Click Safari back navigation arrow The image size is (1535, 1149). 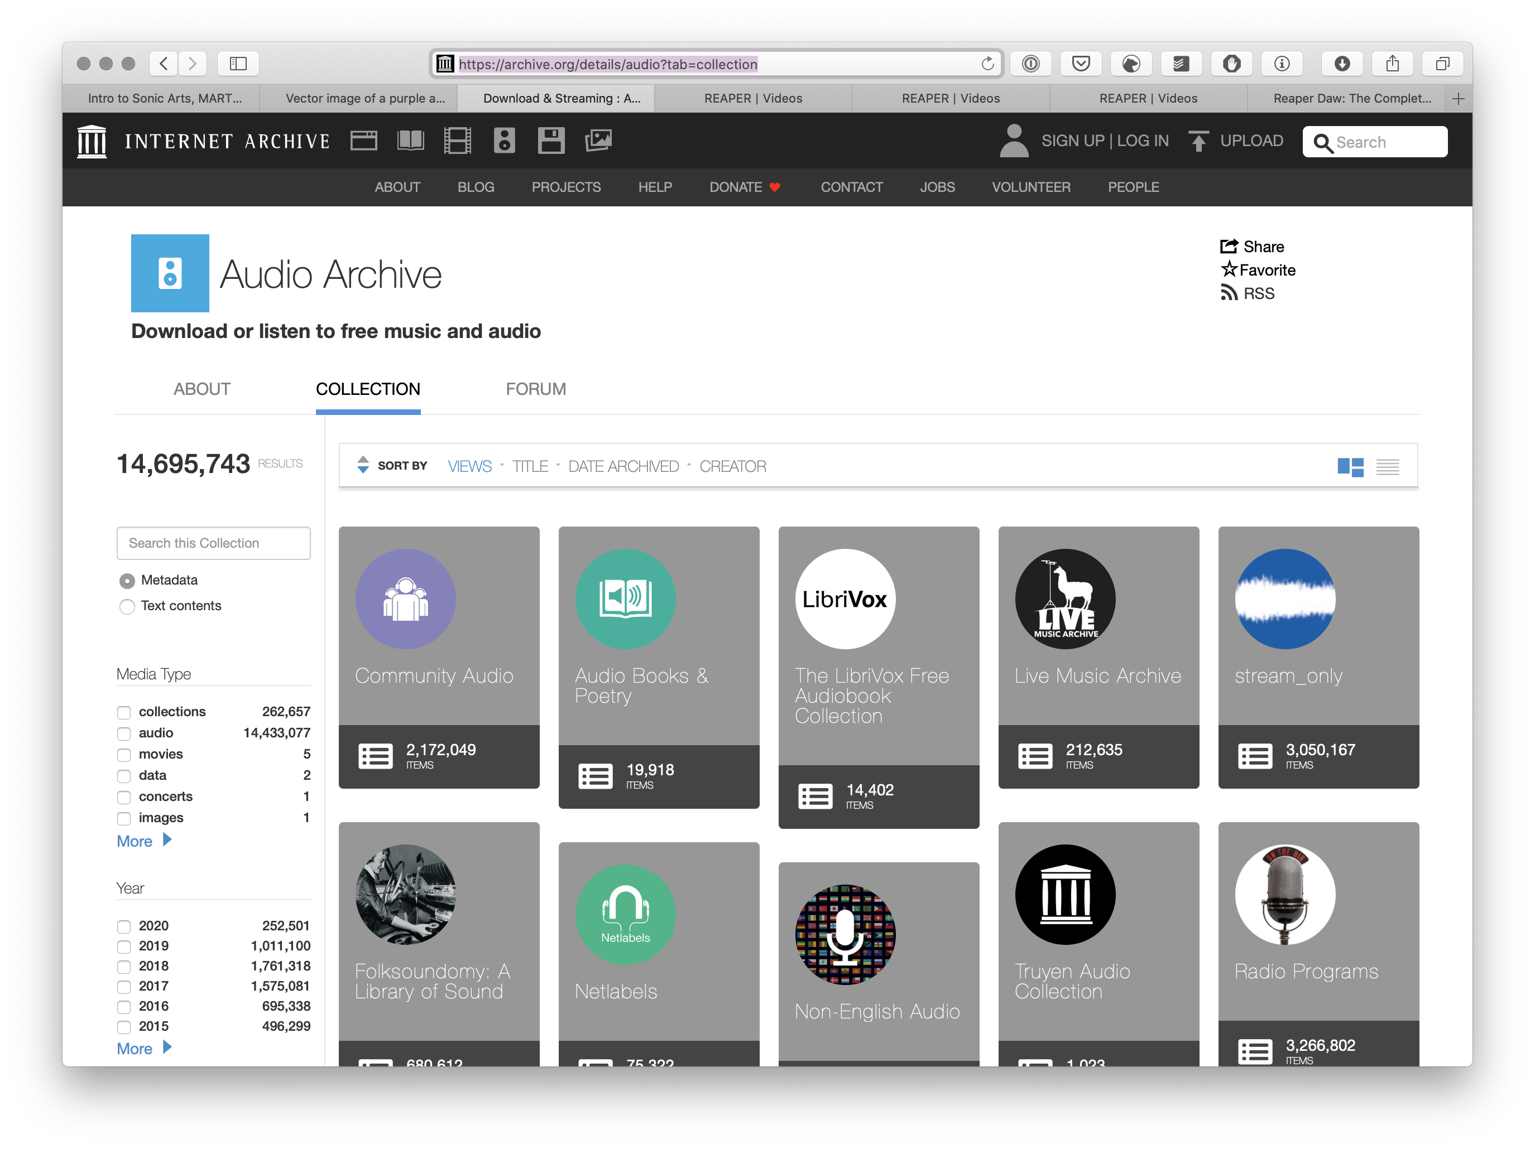164,64
